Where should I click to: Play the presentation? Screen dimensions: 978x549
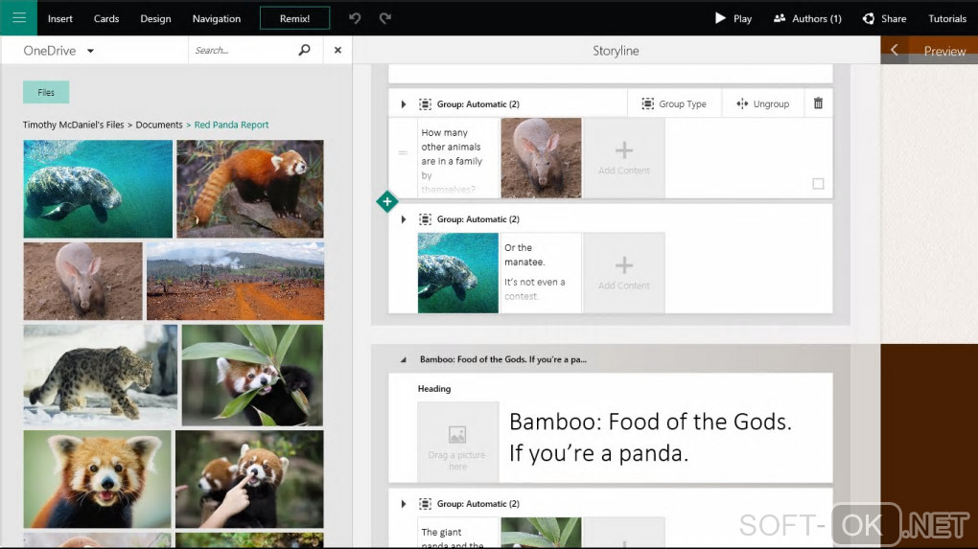tap(733, 18)
